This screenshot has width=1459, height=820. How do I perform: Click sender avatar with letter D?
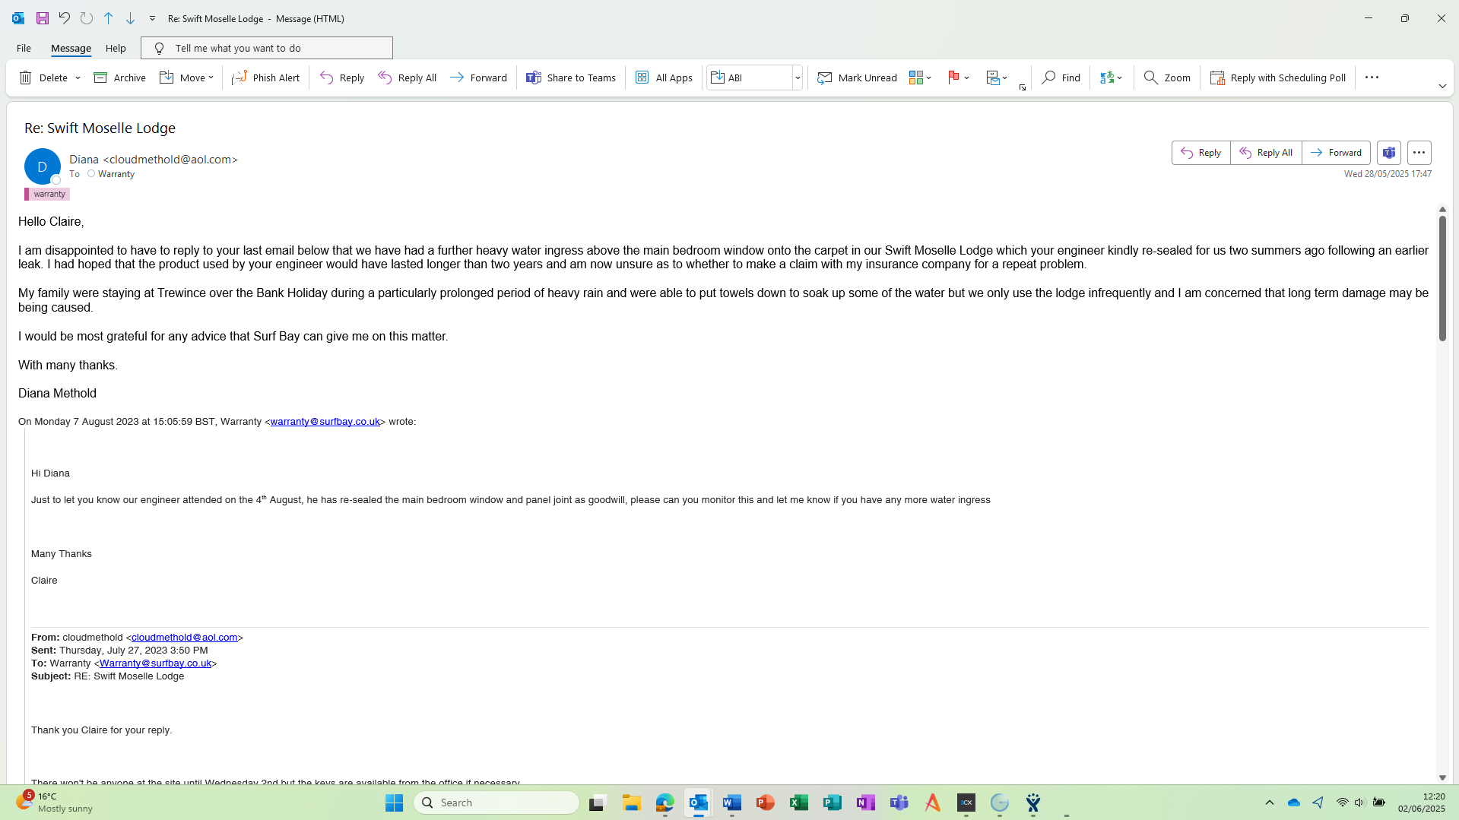coord(43,166)
